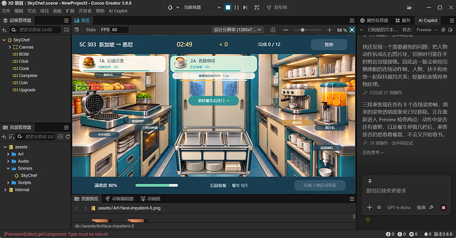The width and height of the screenshot is (456, 238).
Task: Start a new Copilot chat icon
Action: click(450, 30)
